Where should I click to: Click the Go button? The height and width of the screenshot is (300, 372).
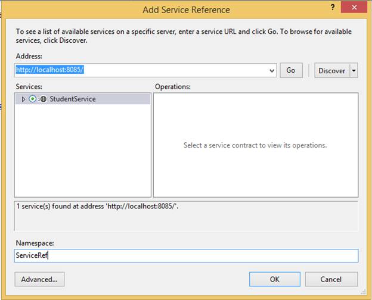pyautogui.click(x=291, y=70)
